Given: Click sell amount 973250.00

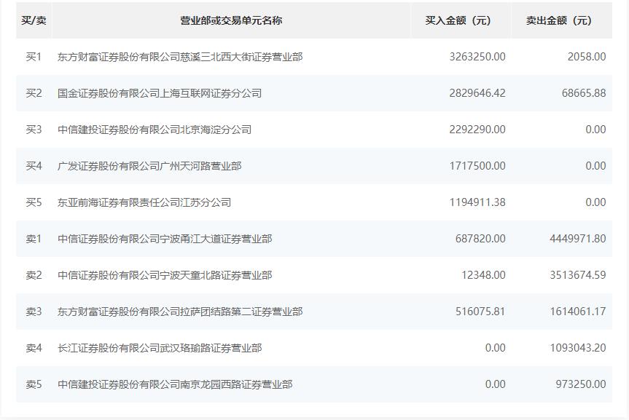Looking at the screenshot, I should pos(581,384).
